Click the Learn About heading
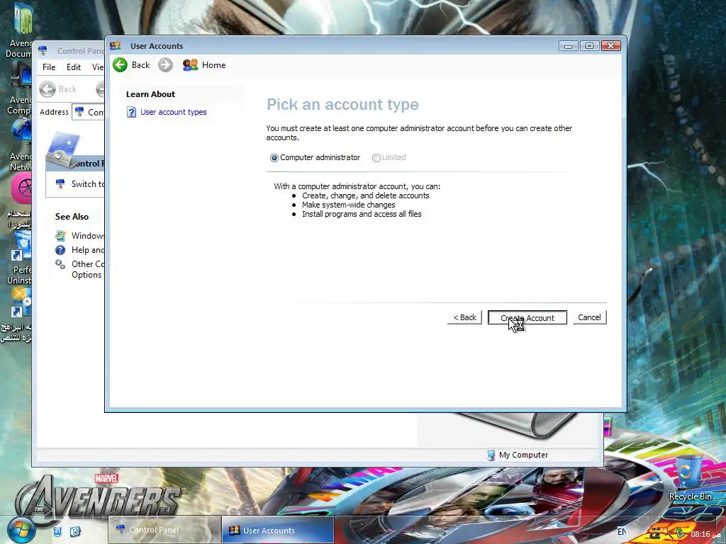The height and width of the screenshot is (544, 726). 150,94
